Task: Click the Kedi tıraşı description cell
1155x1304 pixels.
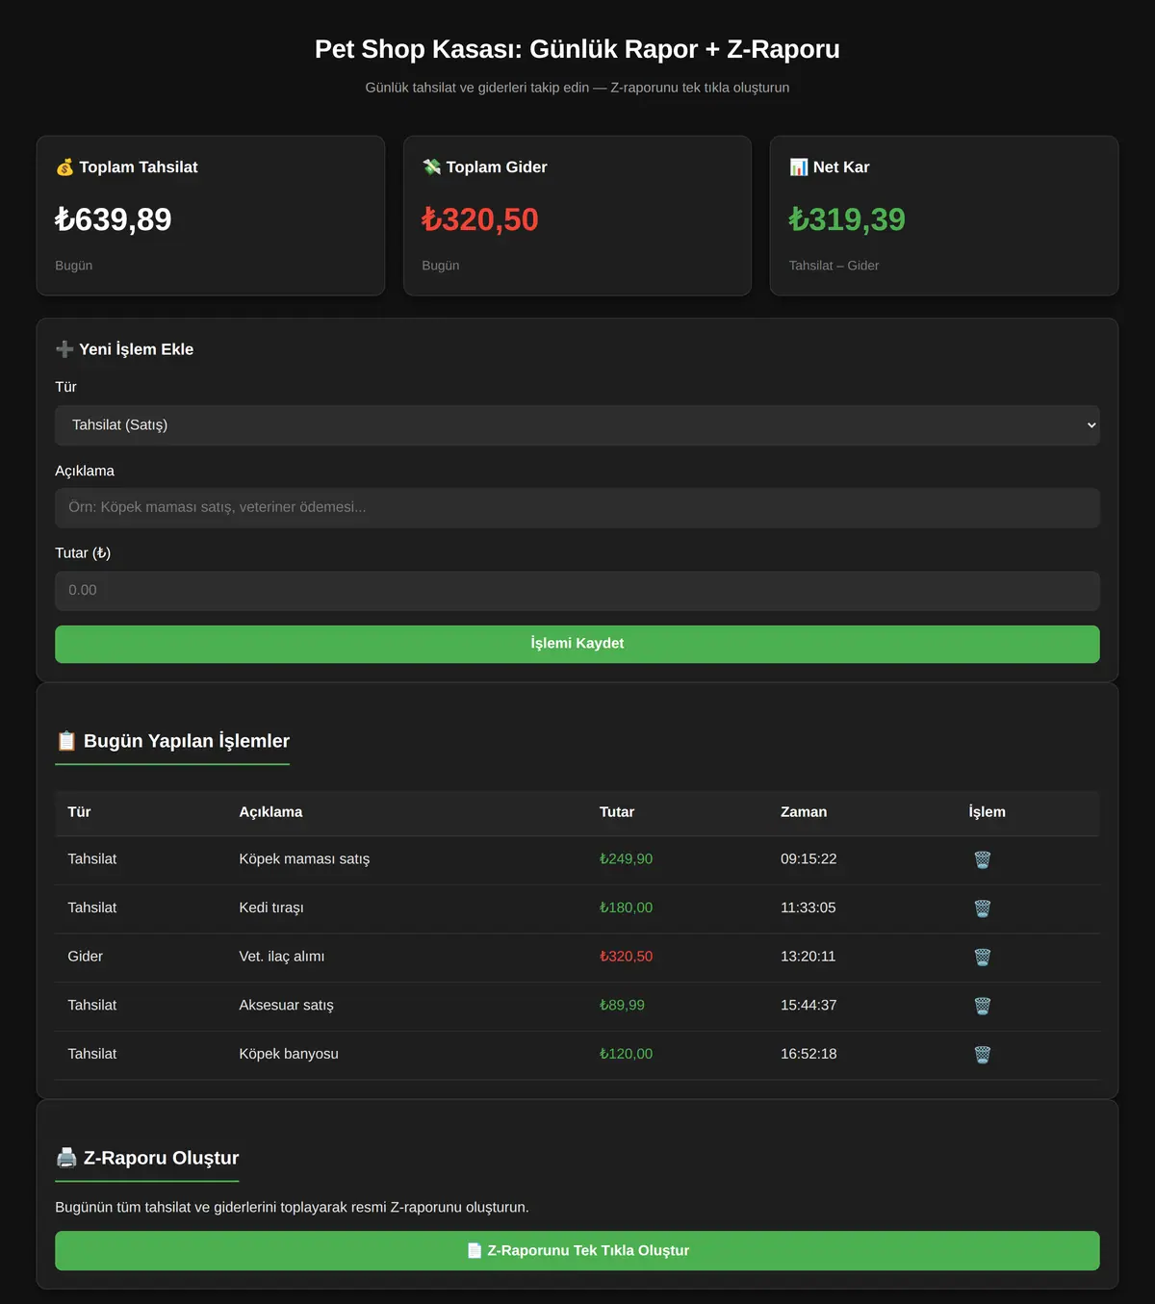Action: [x=271, y=908]
